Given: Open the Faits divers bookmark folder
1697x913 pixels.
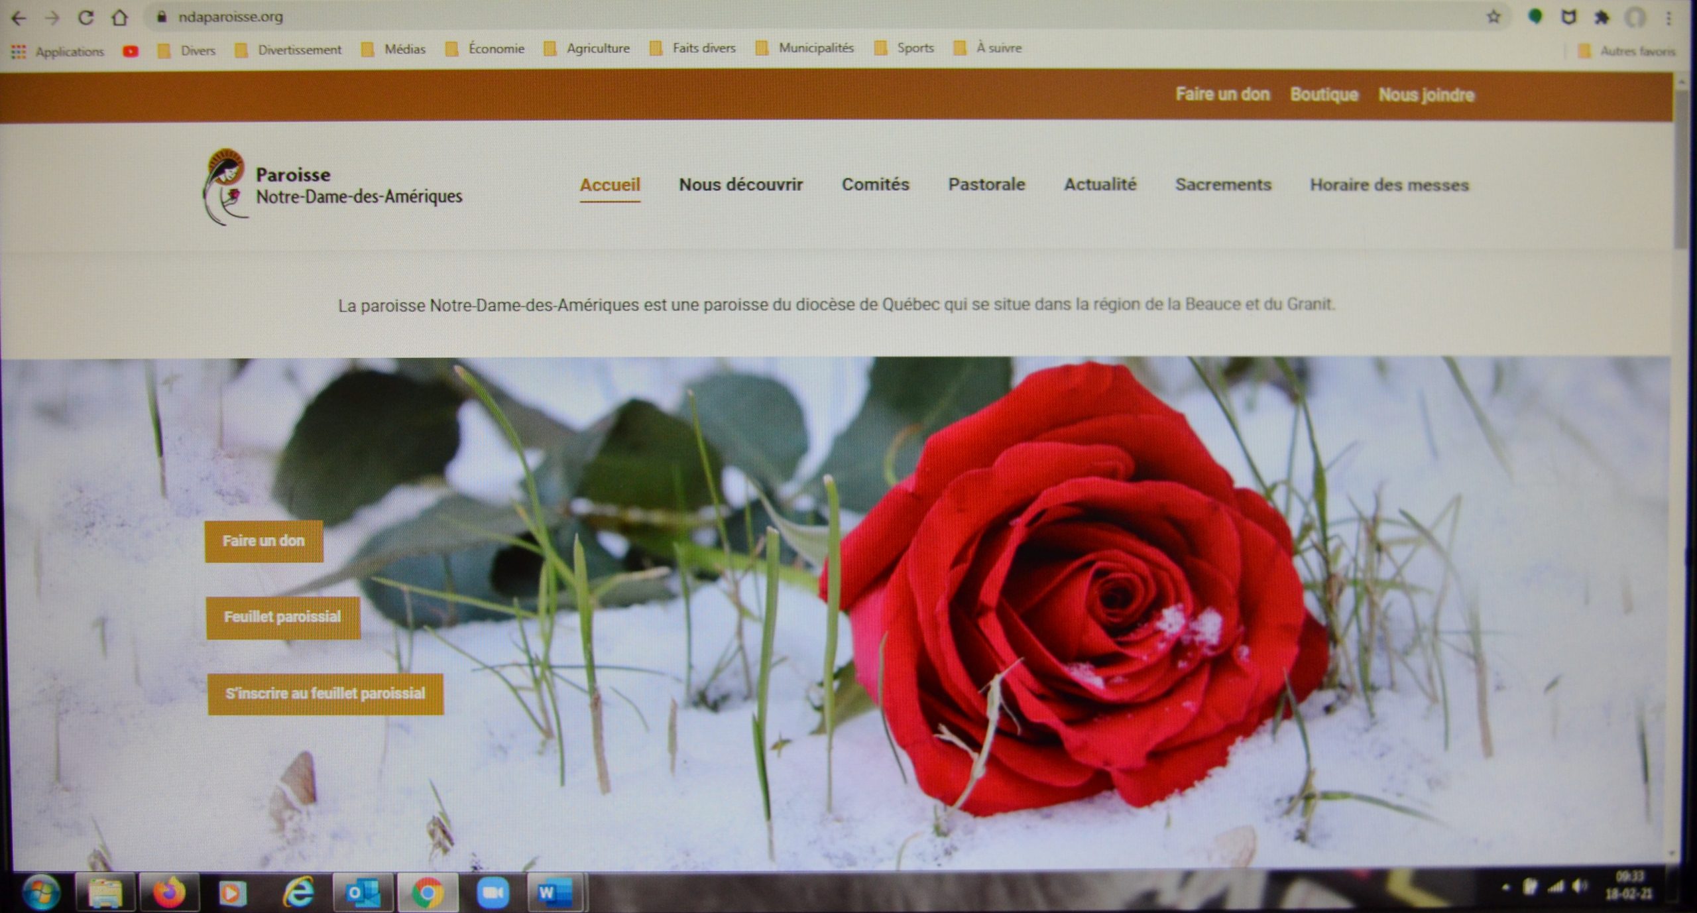Looking at the screenshot, I should point(693,48).
